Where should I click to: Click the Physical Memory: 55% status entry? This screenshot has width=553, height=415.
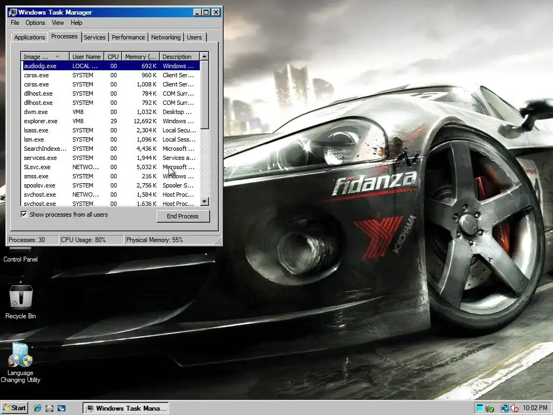[169, 240]
